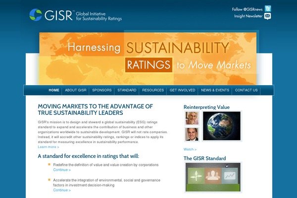Viewport: 297px width, 198px height.
Task: Click the Watch > link
Action: [x=190, y=149]
